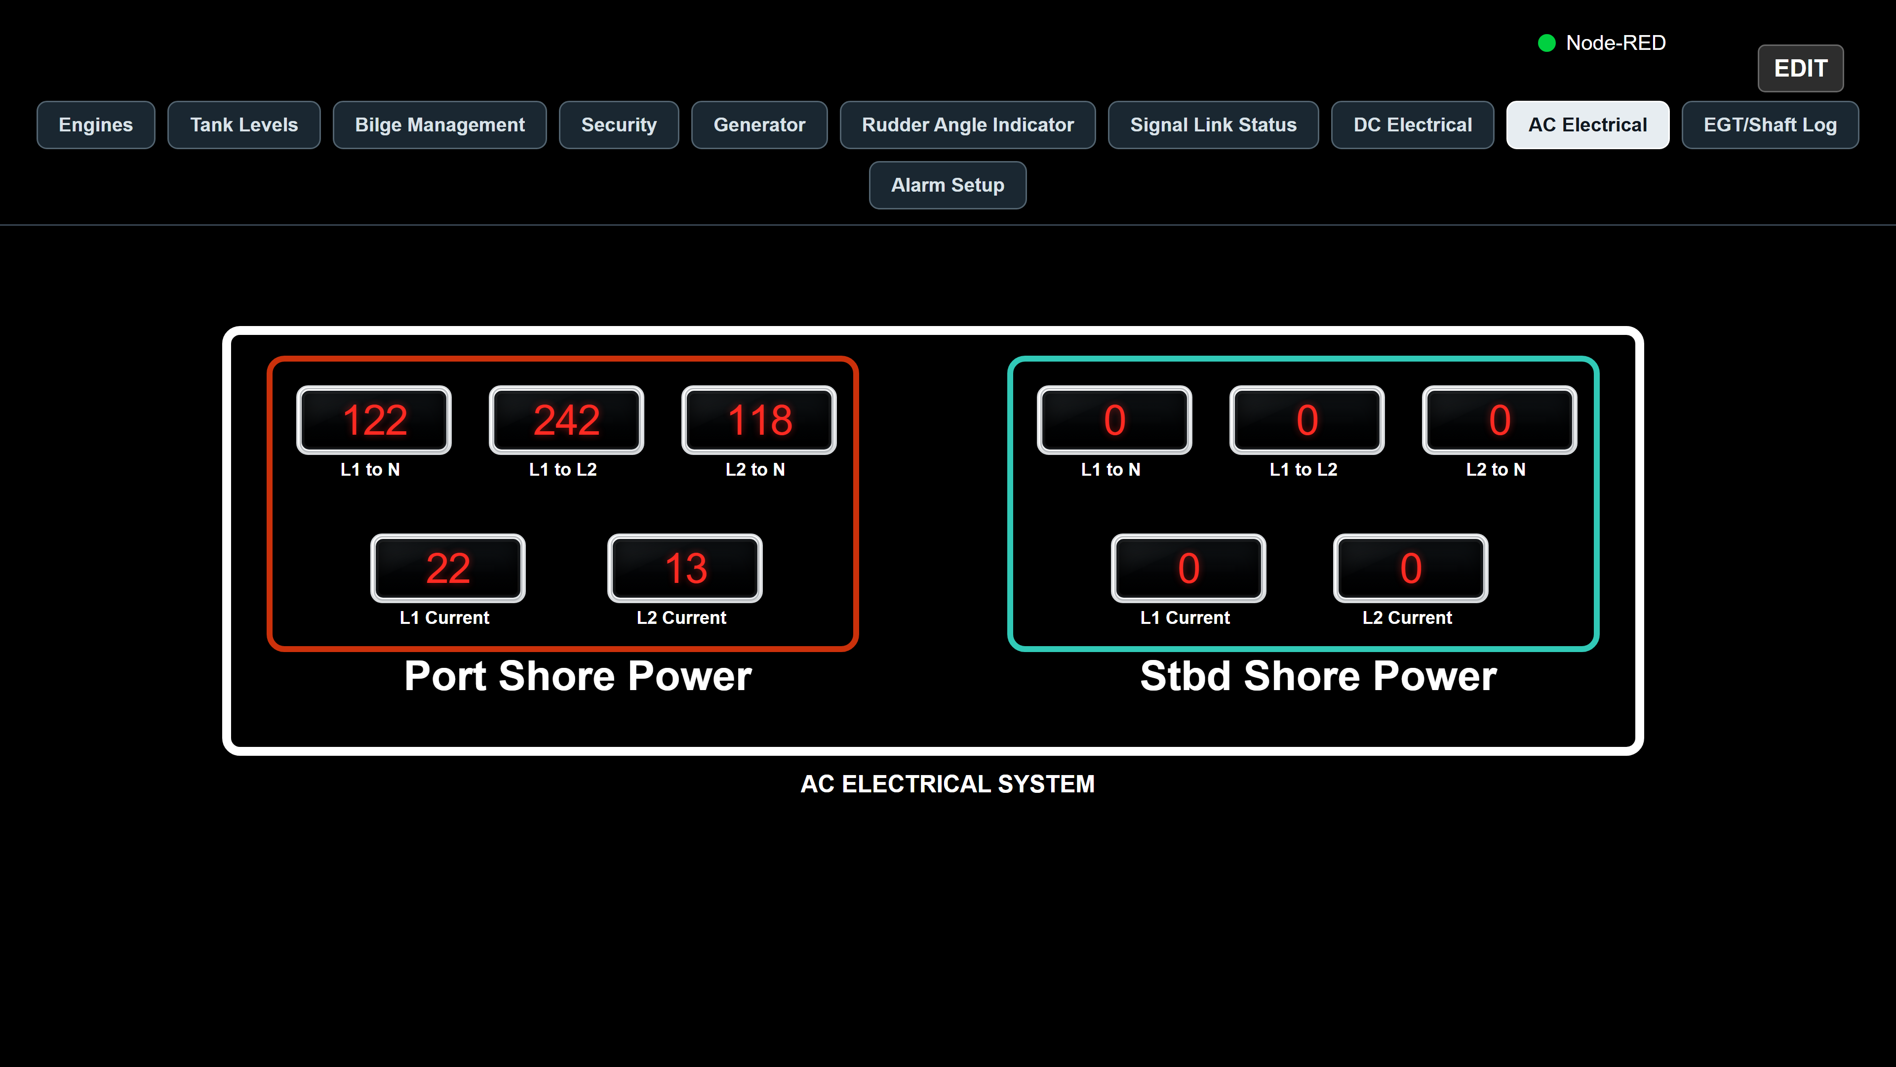Click the Stbd L2 Current display
The width and height of the screenshot is (1896, 1067).
coord(1410,568)
